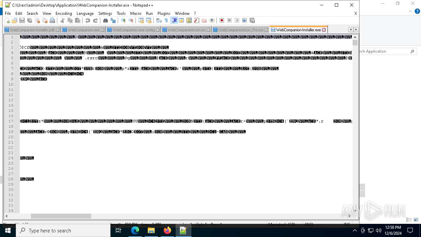Open the File menu
421x237 pixels.
[8, 13]
